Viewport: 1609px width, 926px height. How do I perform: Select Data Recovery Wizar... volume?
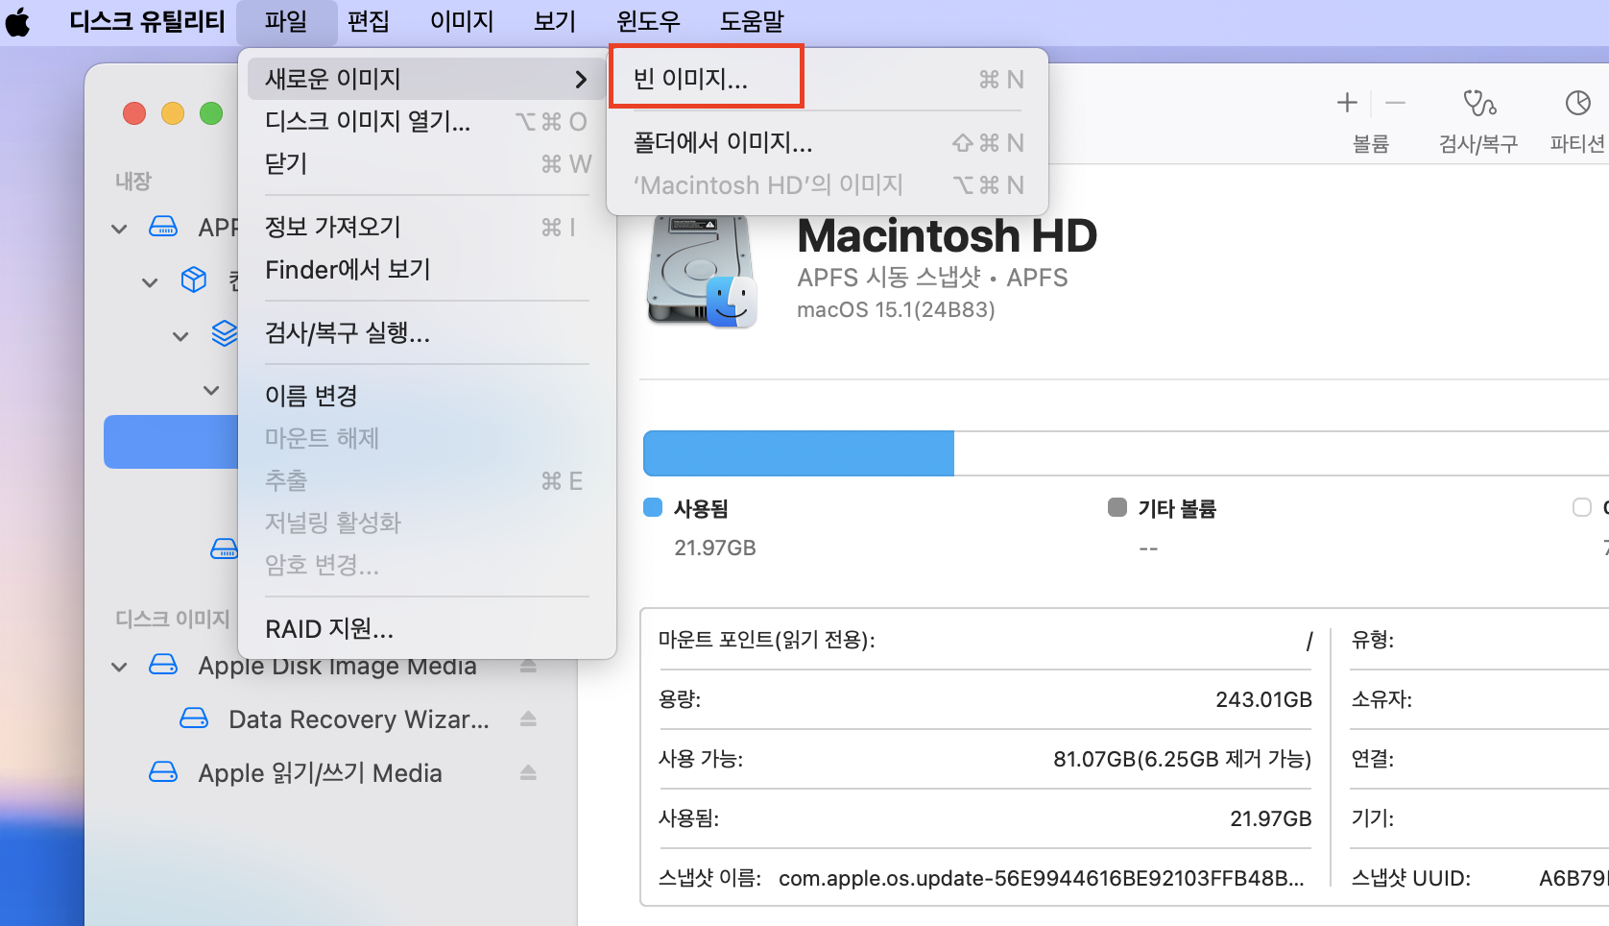click(x=359, y=719)
